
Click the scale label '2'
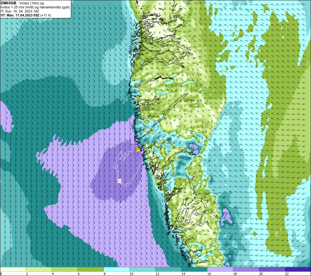(27, 274)
